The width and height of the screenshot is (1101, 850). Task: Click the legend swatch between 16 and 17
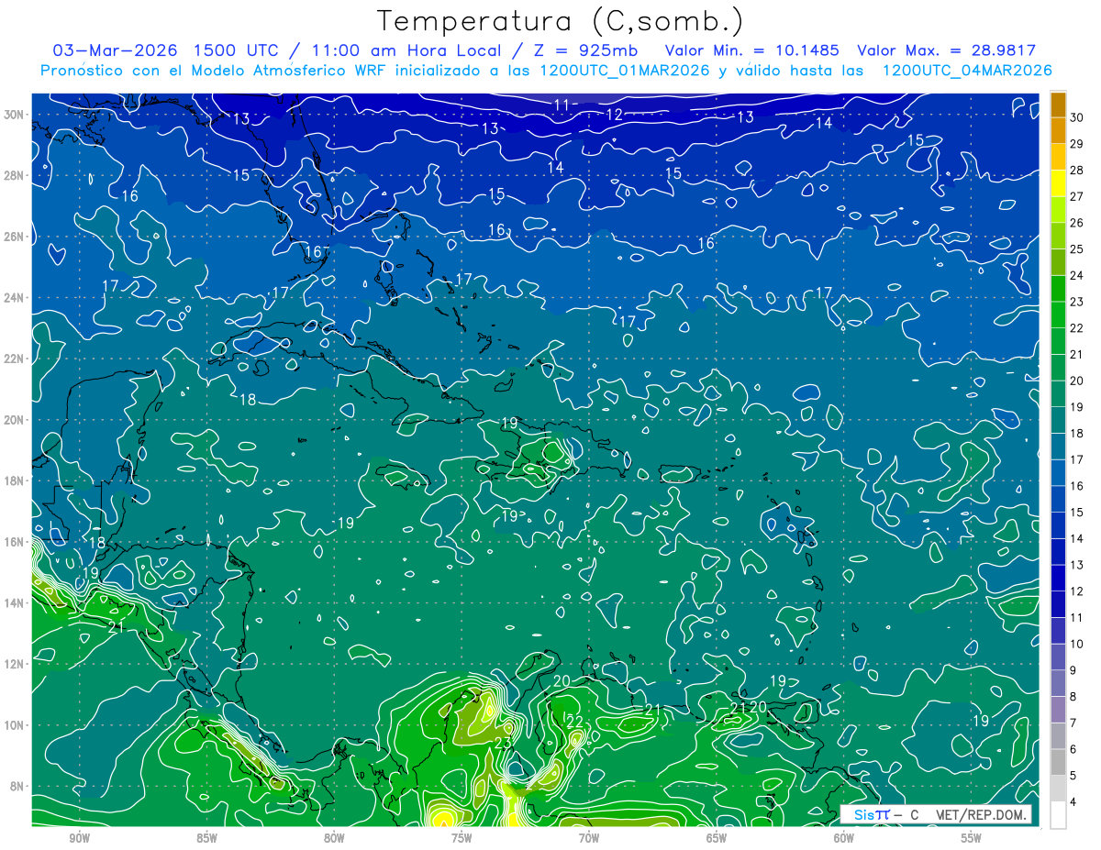coord(1058,473)
